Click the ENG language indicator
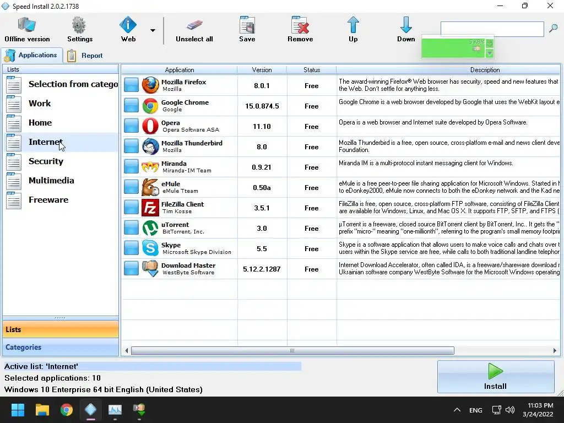564x423 pixels. 475,410
